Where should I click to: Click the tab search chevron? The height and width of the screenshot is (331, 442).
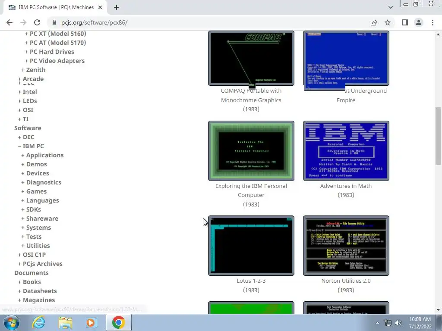[390, 7]
